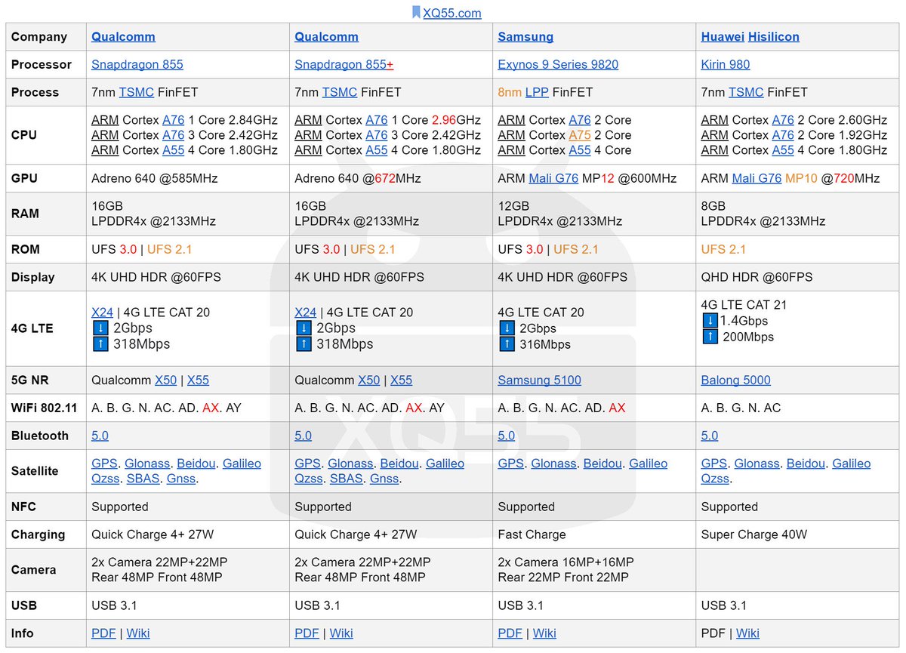
Task: Click the SBAS satellite link under Snapdragon 855
Action: pos(143,479)
